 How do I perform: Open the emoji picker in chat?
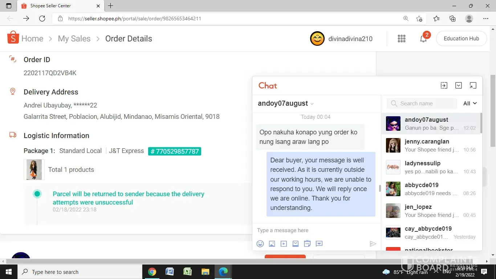click(x=260, y=244)
